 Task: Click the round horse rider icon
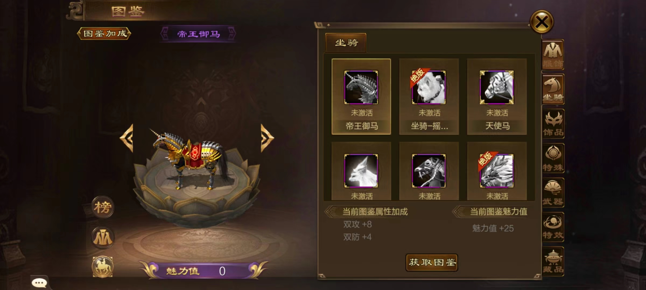(103, 267)
